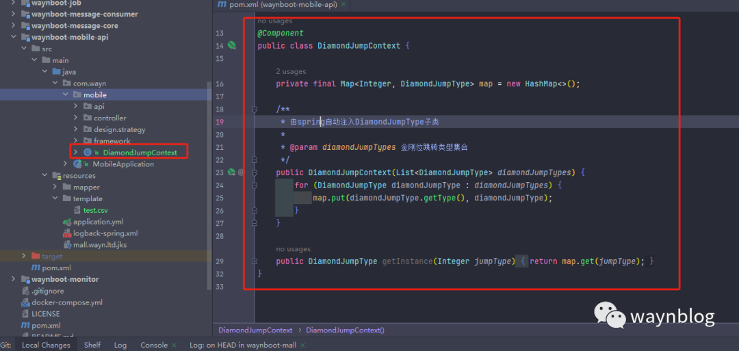739x351 pixels.
Task: Open the Shelf tab
Action: [92, 346]
